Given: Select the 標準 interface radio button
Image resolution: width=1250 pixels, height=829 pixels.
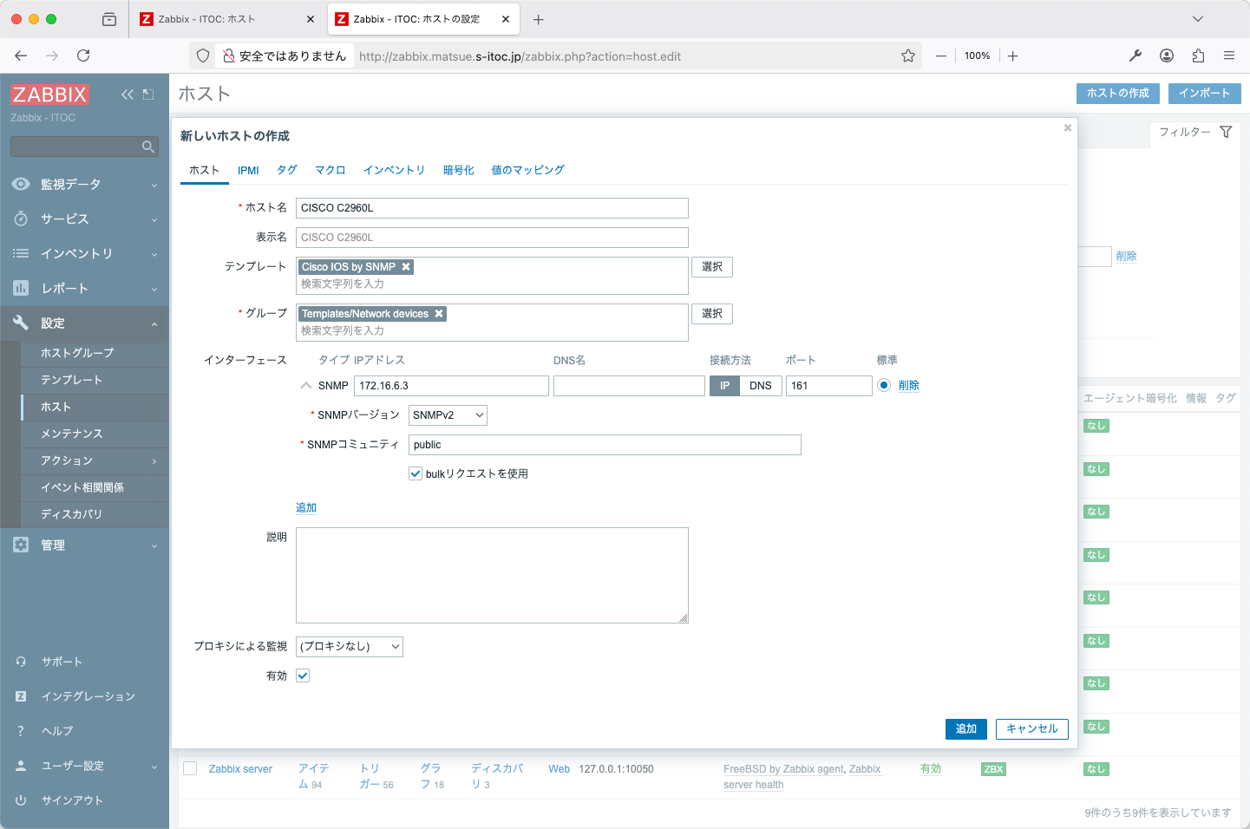Looking at the screenshot, I should [884, 385].
